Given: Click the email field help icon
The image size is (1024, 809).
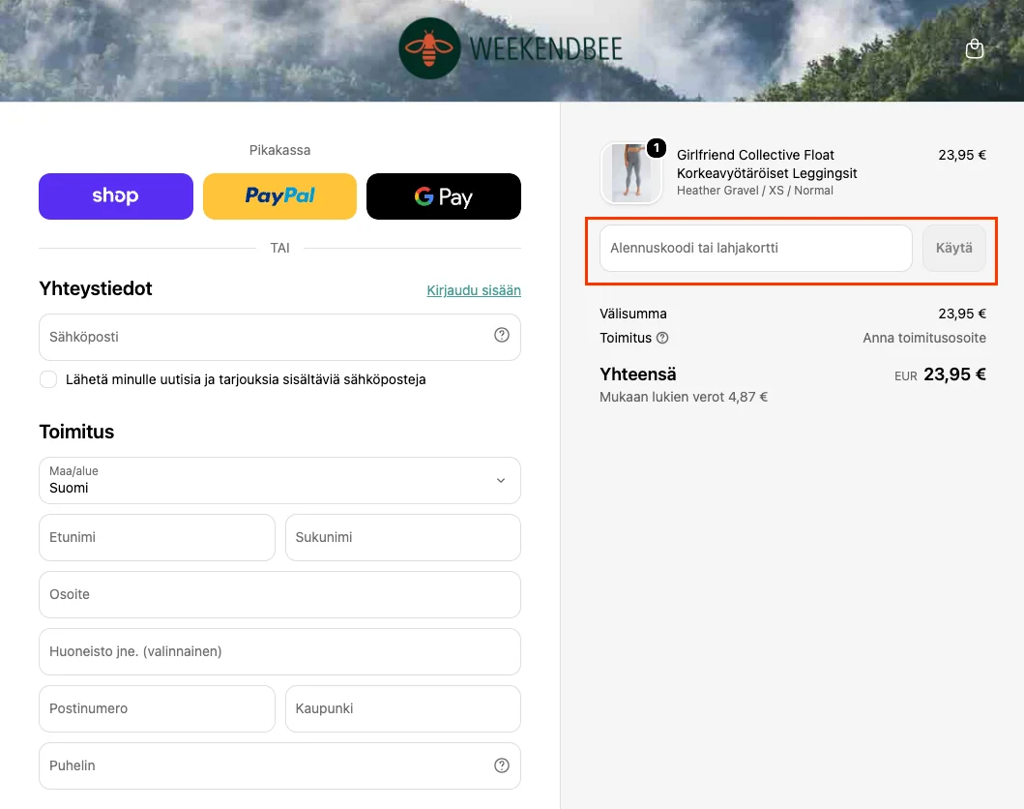Looking at the screenshot, I should [x=502, y=335].
